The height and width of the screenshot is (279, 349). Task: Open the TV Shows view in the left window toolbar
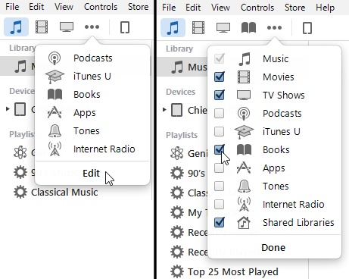[x=67, y=27]
